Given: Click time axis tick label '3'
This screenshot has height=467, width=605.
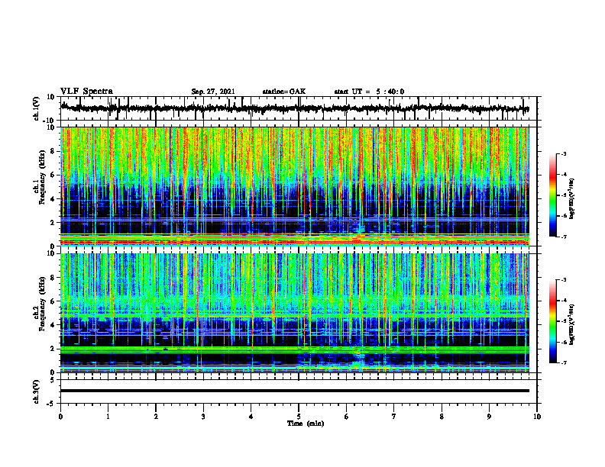Looking at the screenshot, I should 203,417.
